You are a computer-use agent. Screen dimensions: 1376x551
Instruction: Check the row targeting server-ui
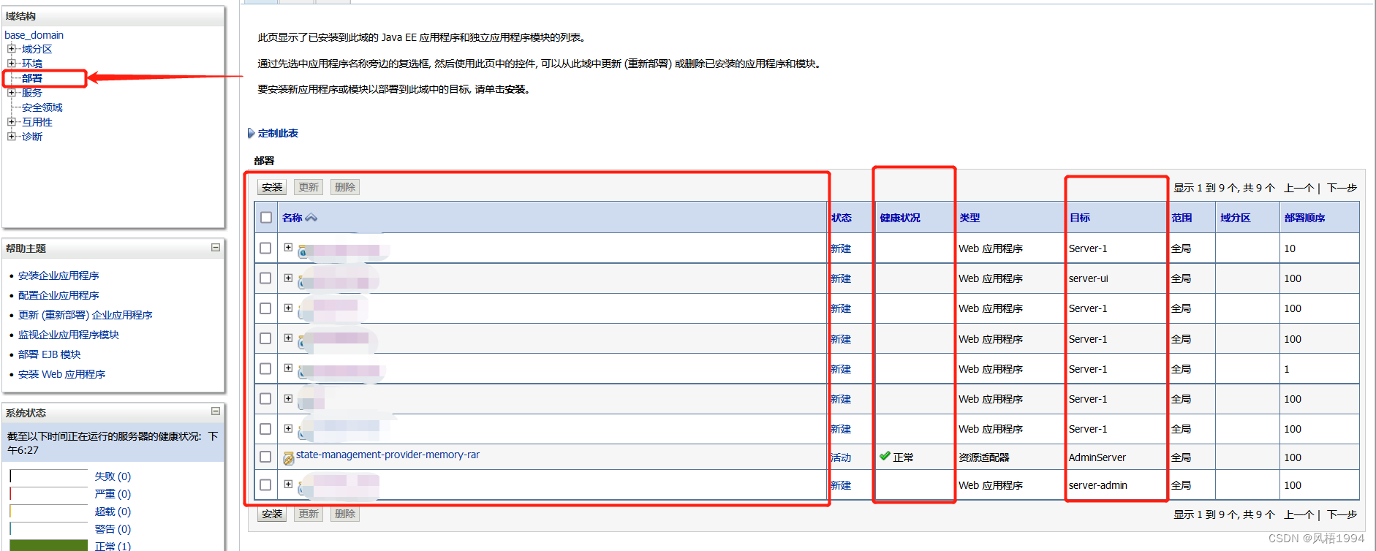(265, 278)
